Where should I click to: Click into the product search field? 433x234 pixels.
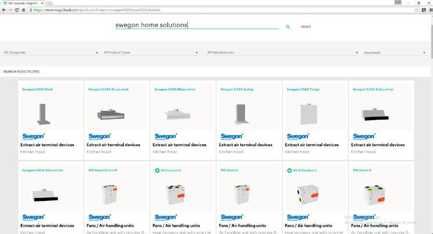tap(197, 25)
